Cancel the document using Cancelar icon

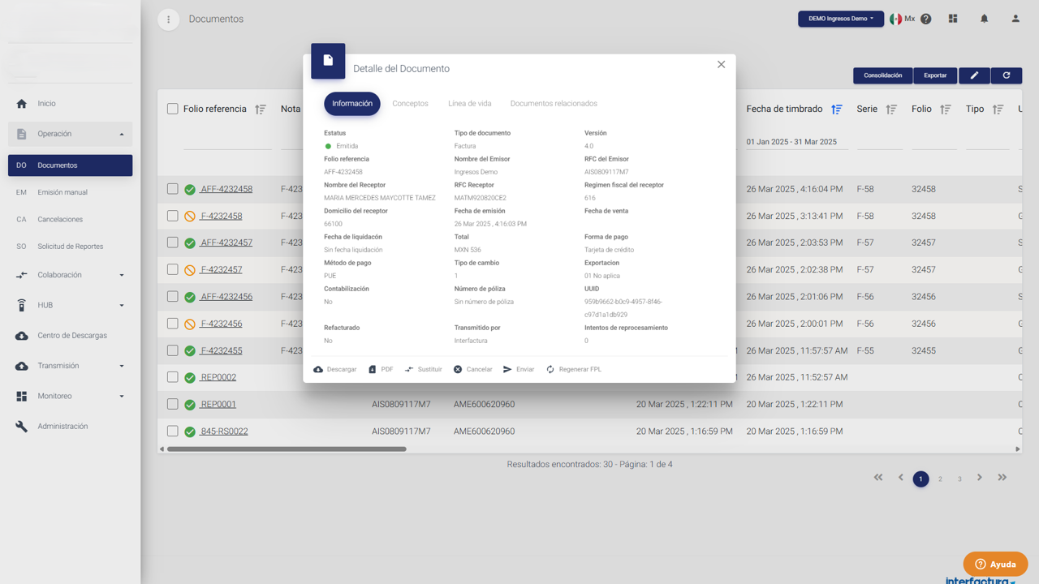(456, 369)
